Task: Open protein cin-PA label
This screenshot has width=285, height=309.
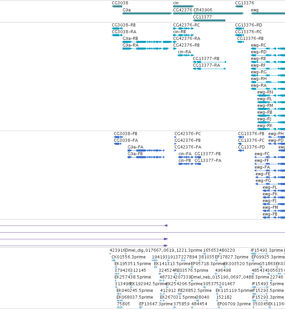Action: click(185, 154)
